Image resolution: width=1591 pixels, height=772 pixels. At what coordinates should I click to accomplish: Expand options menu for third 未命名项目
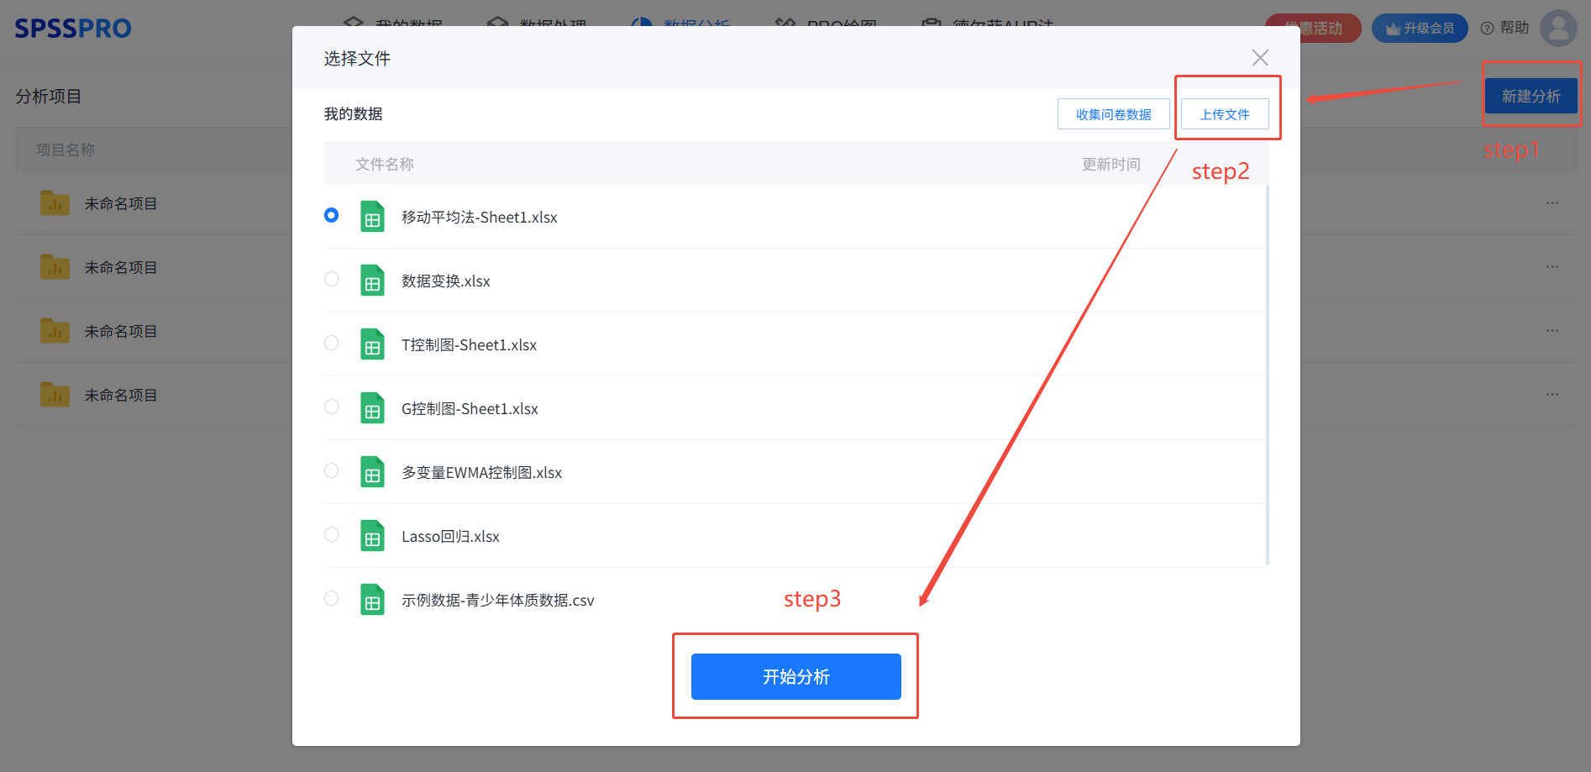point(1552,331)
